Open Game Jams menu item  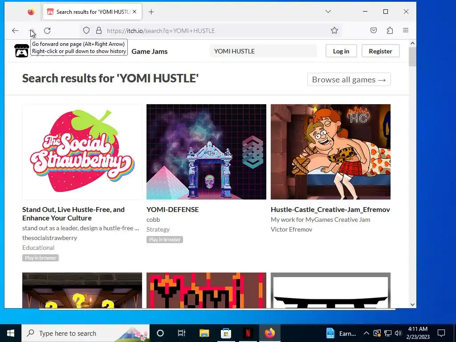pos(150,52)
